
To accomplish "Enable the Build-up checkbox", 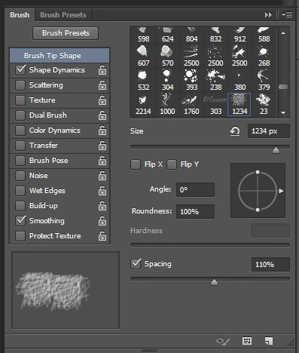I will point(20,206).
